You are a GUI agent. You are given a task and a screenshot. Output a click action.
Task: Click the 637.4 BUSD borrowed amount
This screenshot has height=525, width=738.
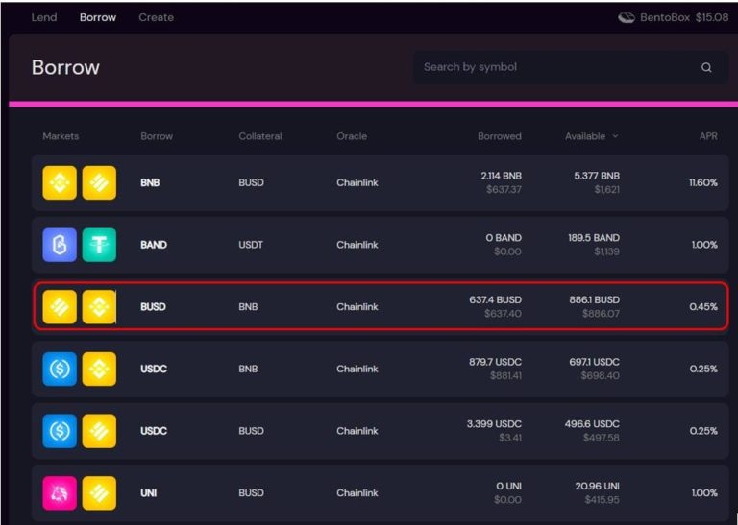click(495, 299)
